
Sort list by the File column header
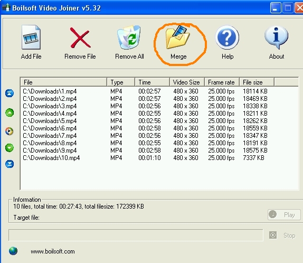coord(63,82)
